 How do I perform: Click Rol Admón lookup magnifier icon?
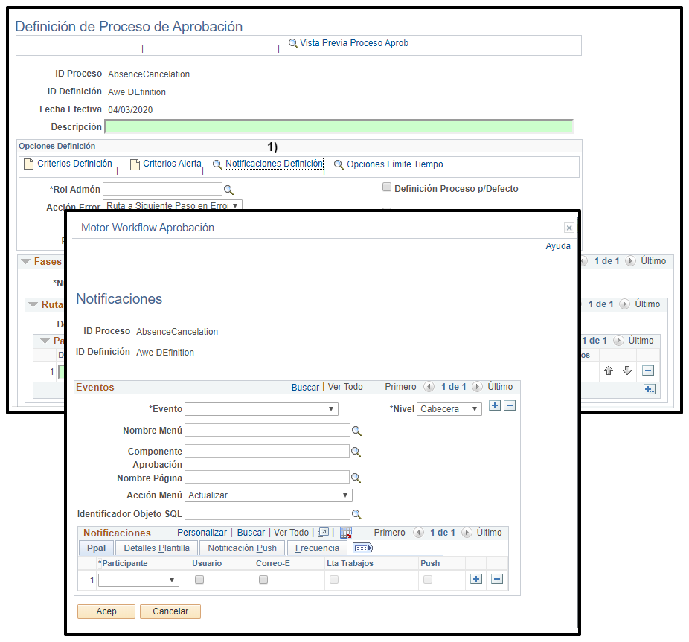tap(229, 190)
